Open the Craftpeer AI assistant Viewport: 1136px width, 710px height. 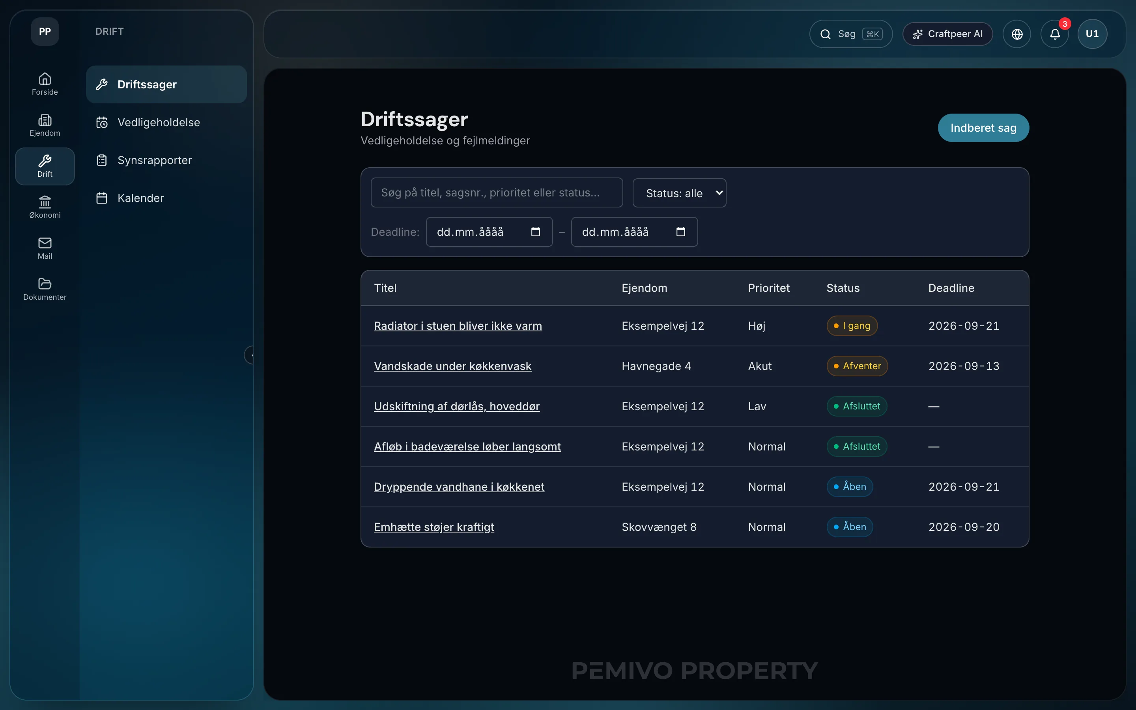[x=947, y=34]
